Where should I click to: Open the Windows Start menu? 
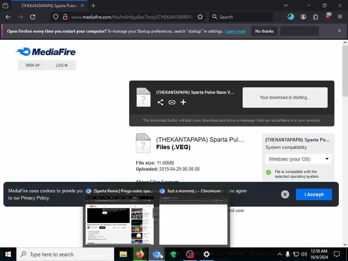[8, 254]
